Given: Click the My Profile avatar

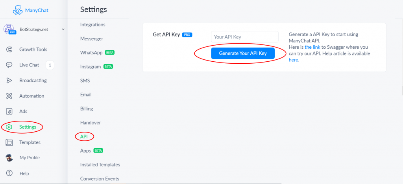Looking at the screenshot, I should pyautogui.click(x=9, y=158).
